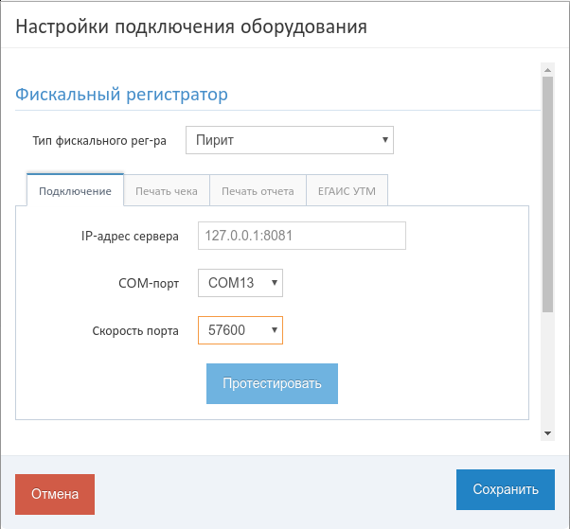Click the scrollbar's bottom arrow icon
Screen dimensions: 570x529
click(547, 433)
